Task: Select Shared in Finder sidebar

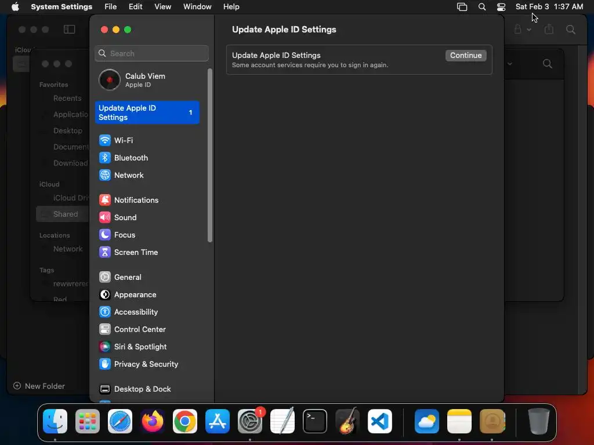Action: tap(63, 214)
